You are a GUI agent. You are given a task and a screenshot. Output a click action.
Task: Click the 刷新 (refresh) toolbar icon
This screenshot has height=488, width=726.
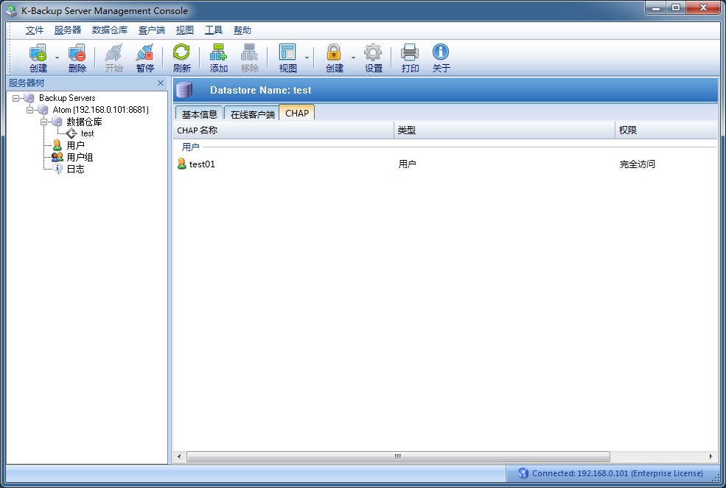(x=181, y=58)
